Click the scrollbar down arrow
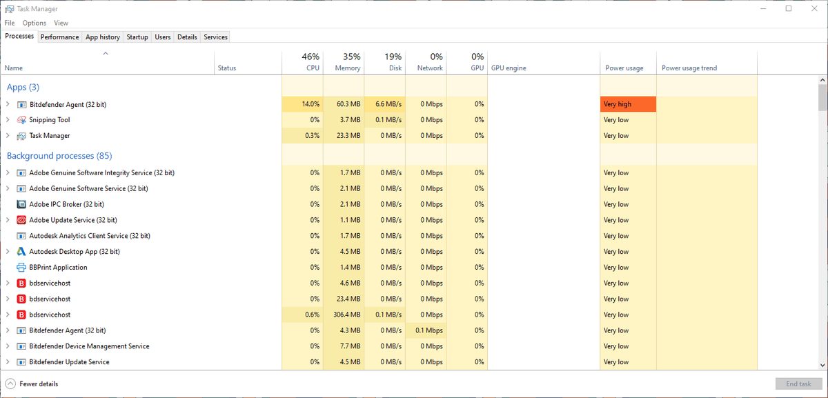The width and height of the screenshot is (828, 398). coord(822,366)
